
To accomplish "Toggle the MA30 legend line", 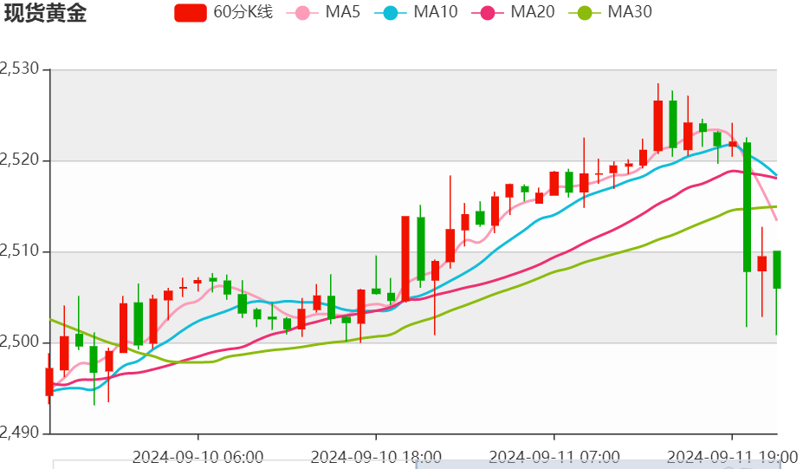I will pos(611,12).
